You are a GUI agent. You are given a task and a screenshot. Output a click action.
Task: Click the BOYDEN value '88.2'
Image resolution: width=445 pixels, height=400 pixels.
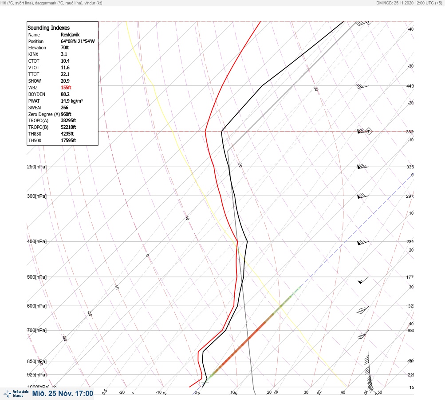pos(65,94)
